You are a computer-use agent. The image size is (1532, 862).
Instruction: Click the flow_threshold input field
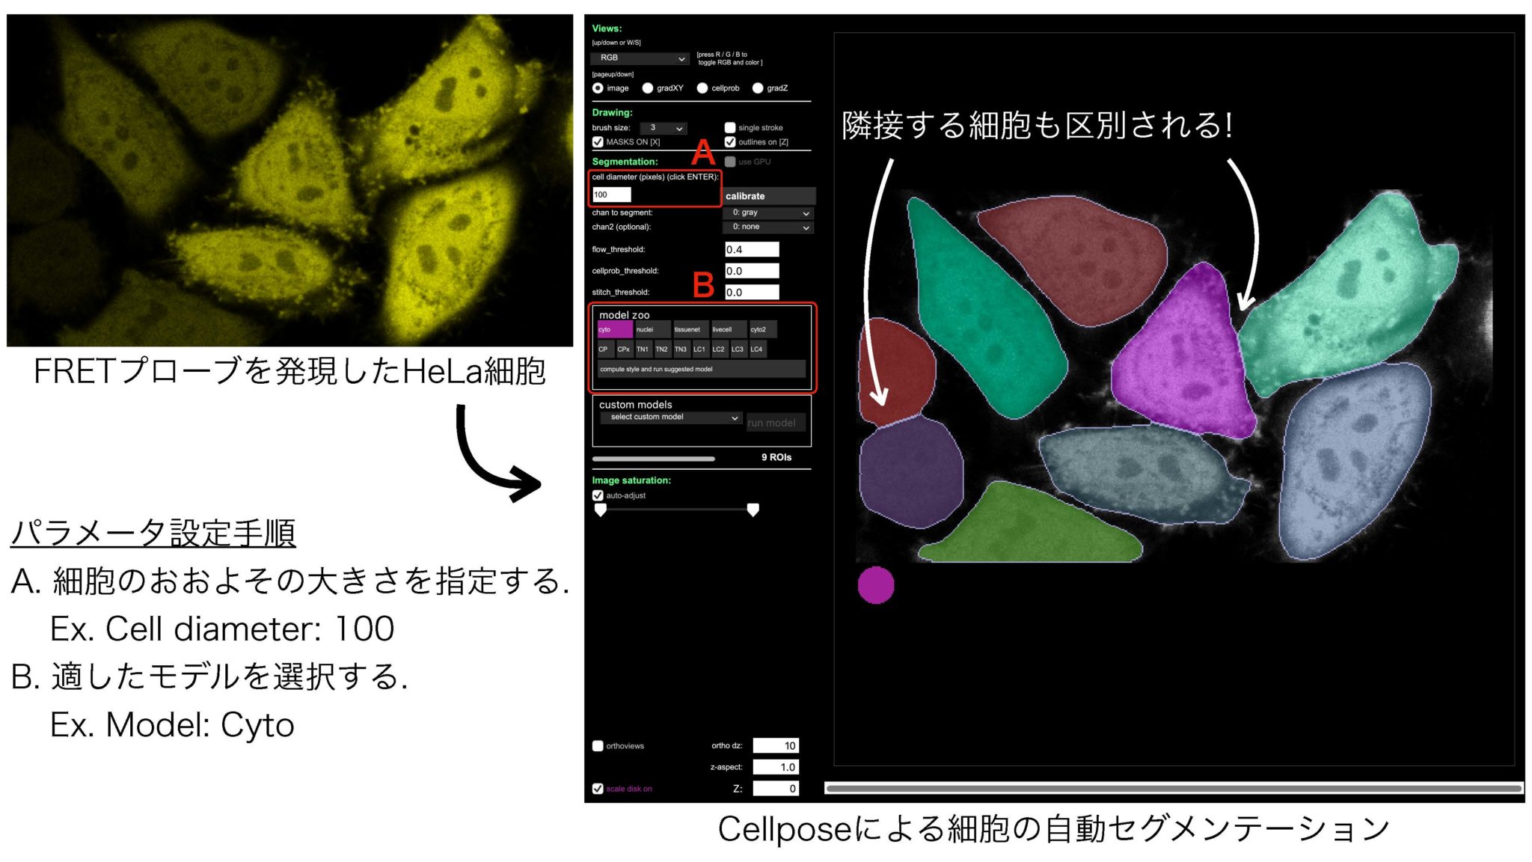(751, 248)
